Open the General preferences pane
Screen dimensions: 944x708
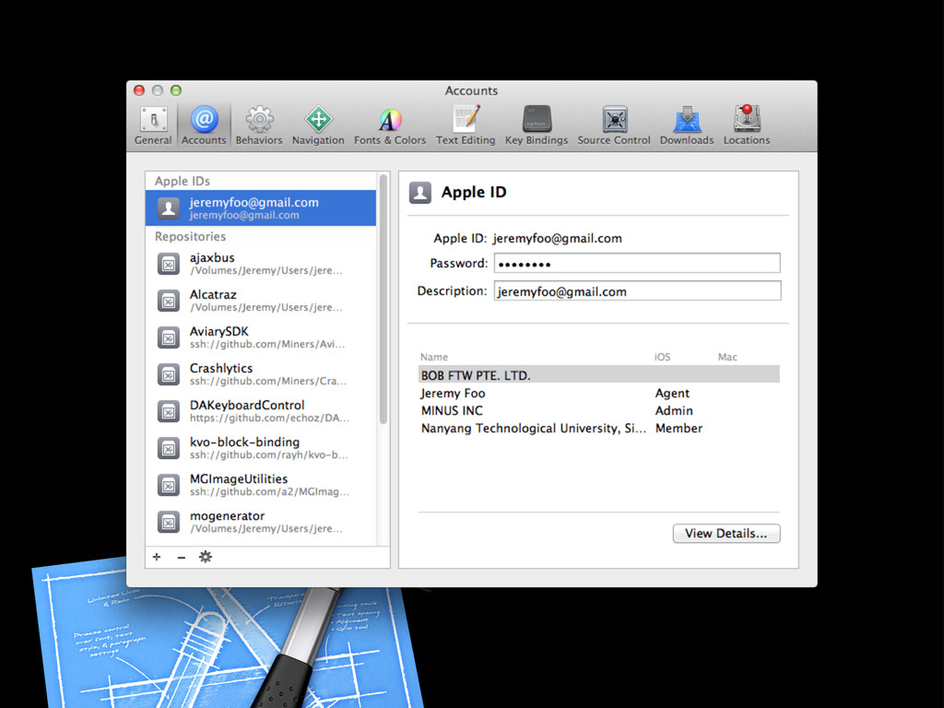[x=153, y=125]
